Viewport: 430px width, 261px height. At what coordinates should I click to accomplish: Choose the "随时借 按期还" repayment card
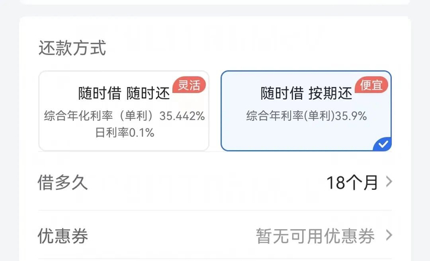[306, 111]
